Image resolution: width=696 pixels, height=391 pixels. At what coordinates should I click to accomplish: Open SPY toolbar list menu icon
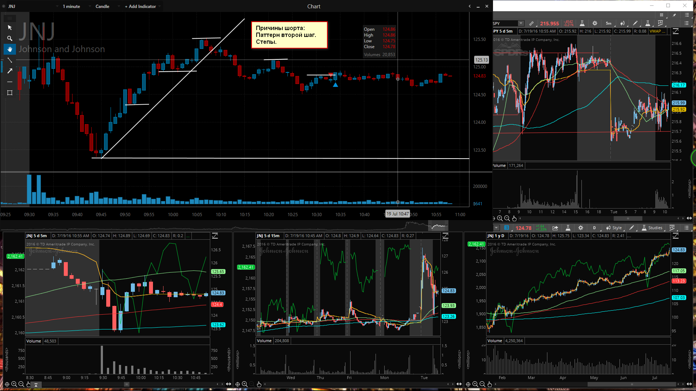687,23
